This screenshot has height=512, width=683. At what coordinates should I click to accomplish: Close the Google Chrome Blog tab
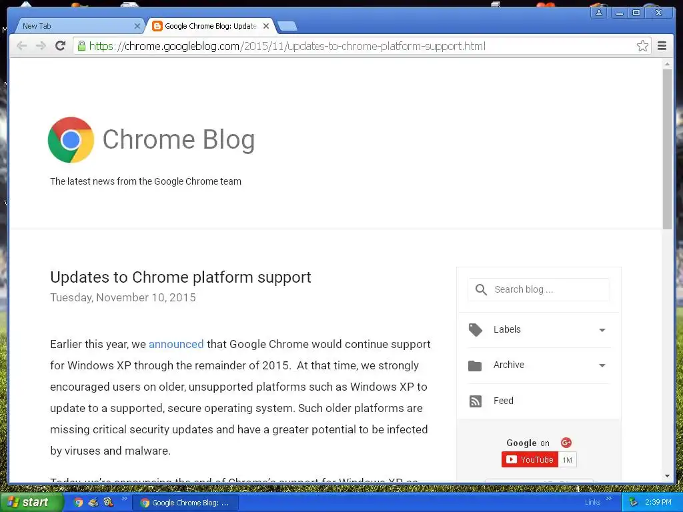[x=266, y=26]
